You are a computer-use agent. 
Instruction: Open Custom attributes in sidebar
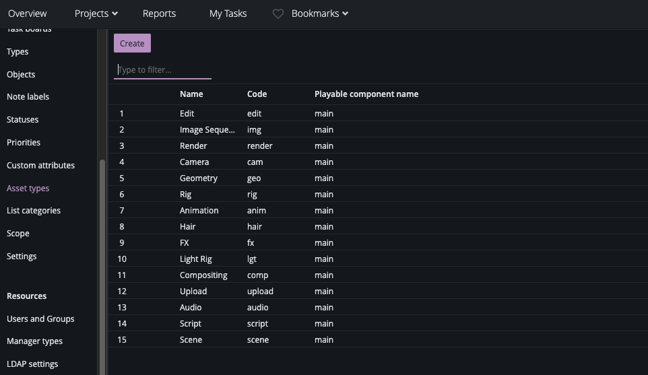[40, 166]
